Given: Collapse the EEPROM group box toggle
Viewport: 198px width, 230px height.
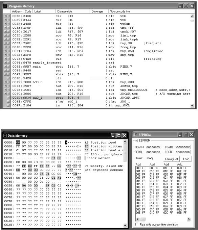Looking at the screenshot, I should coord(136,140).
